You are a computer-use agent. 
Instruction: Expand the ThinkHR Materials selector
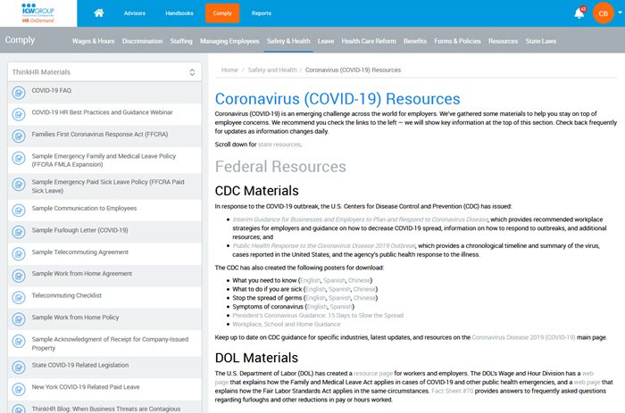pos(104,72)
